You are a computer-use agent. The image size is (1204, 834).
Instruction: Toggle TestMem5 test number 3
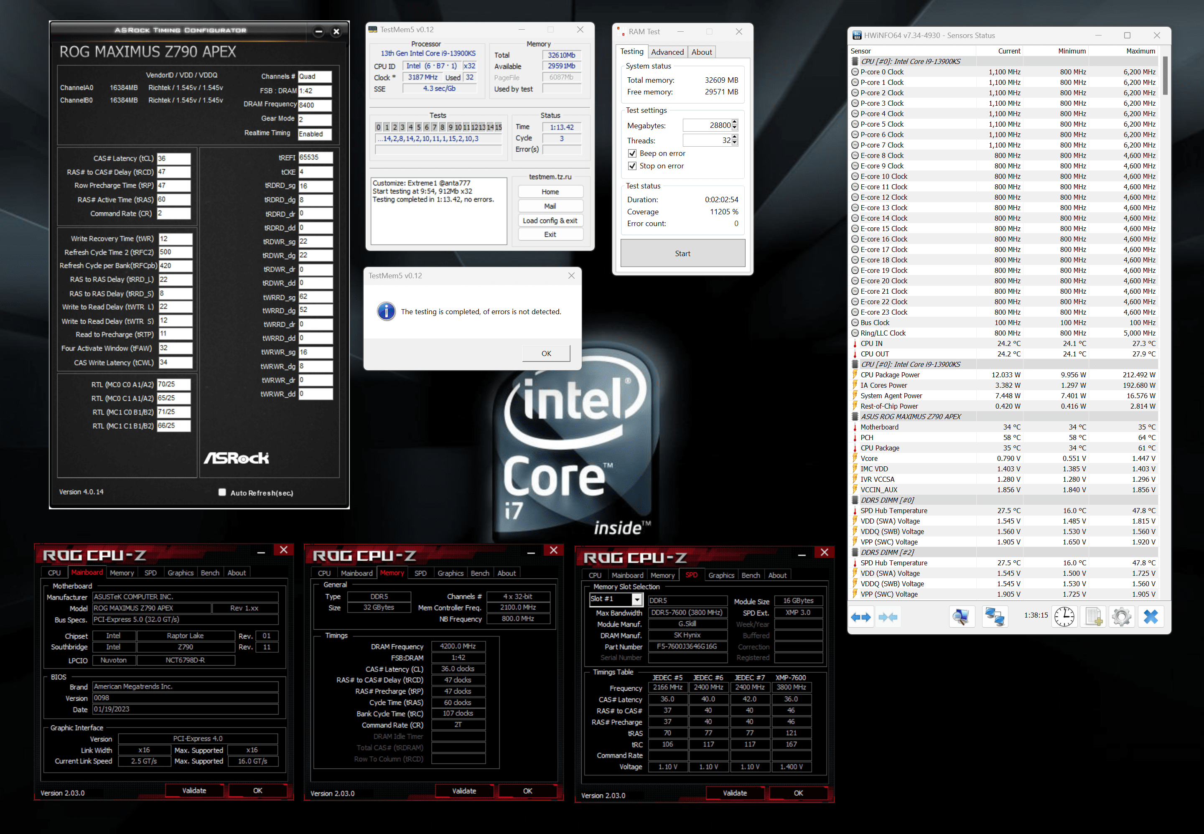402,127
